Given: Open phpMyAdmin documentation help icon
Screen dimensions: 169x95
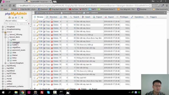Looking at the screenshot, I should [16, 17].
